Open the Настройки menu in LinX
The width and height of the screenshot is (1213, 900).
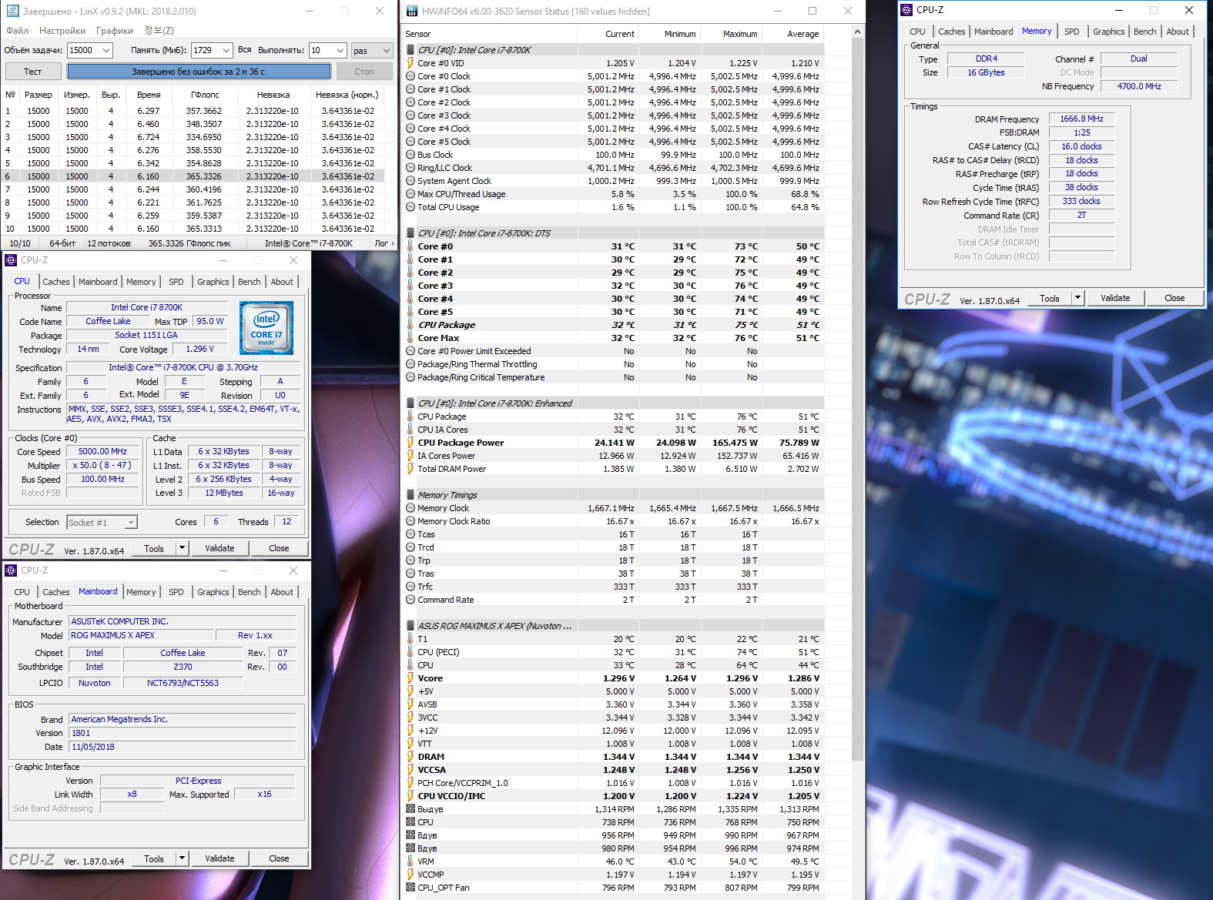62,31
